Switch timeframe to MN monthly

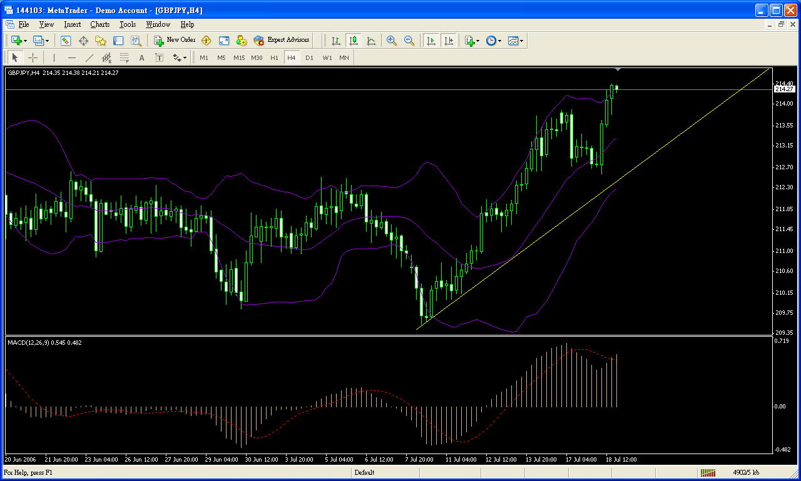[x=344, y=57]
